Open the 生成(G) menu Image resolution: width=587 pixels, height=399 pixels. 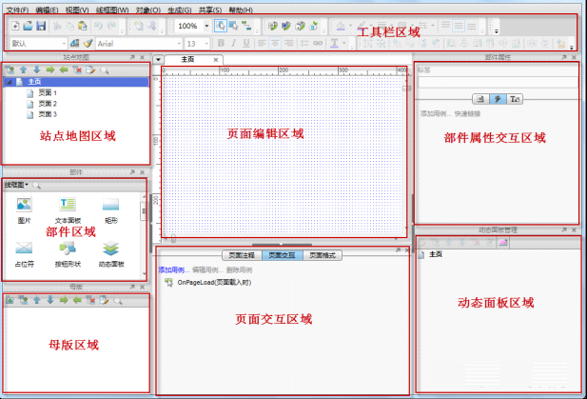click(179, 10)
